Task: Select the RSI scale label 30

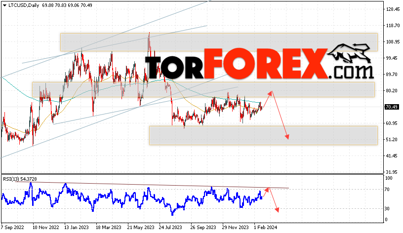Action: [x=387, y=209]
